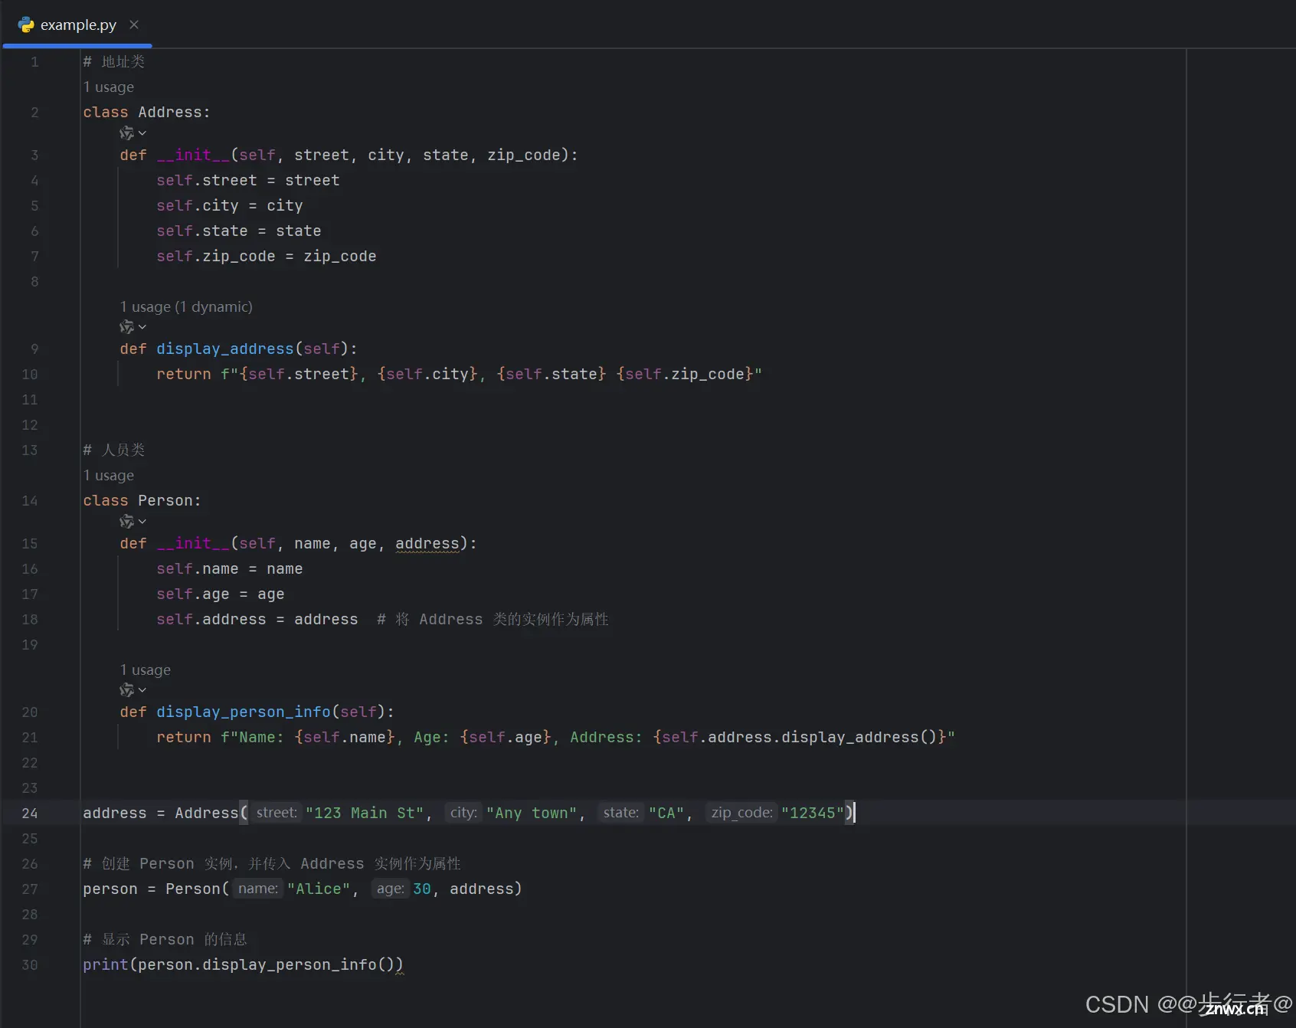
Task: Click the string "Any town"
Action: (x=532, y=814)
